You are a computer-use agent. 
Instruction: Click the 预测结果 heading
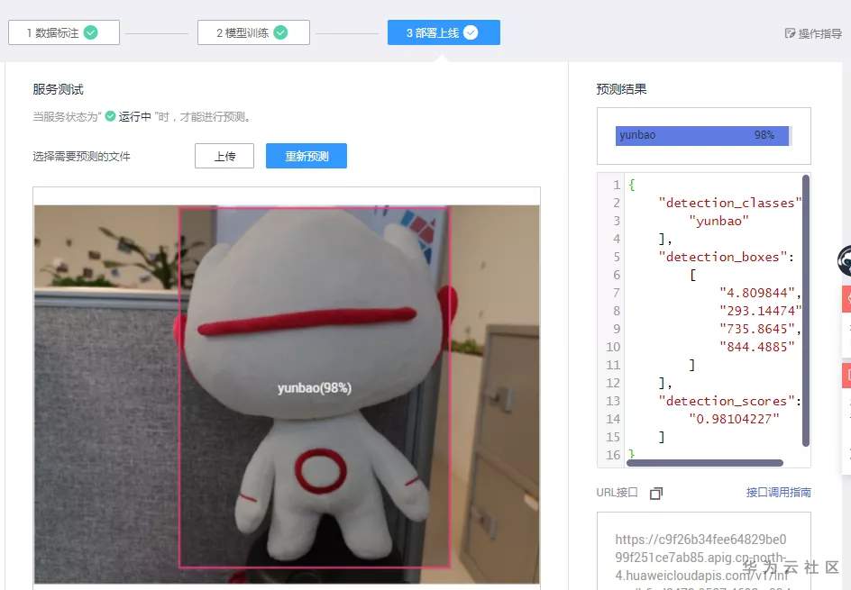[621, 89]
